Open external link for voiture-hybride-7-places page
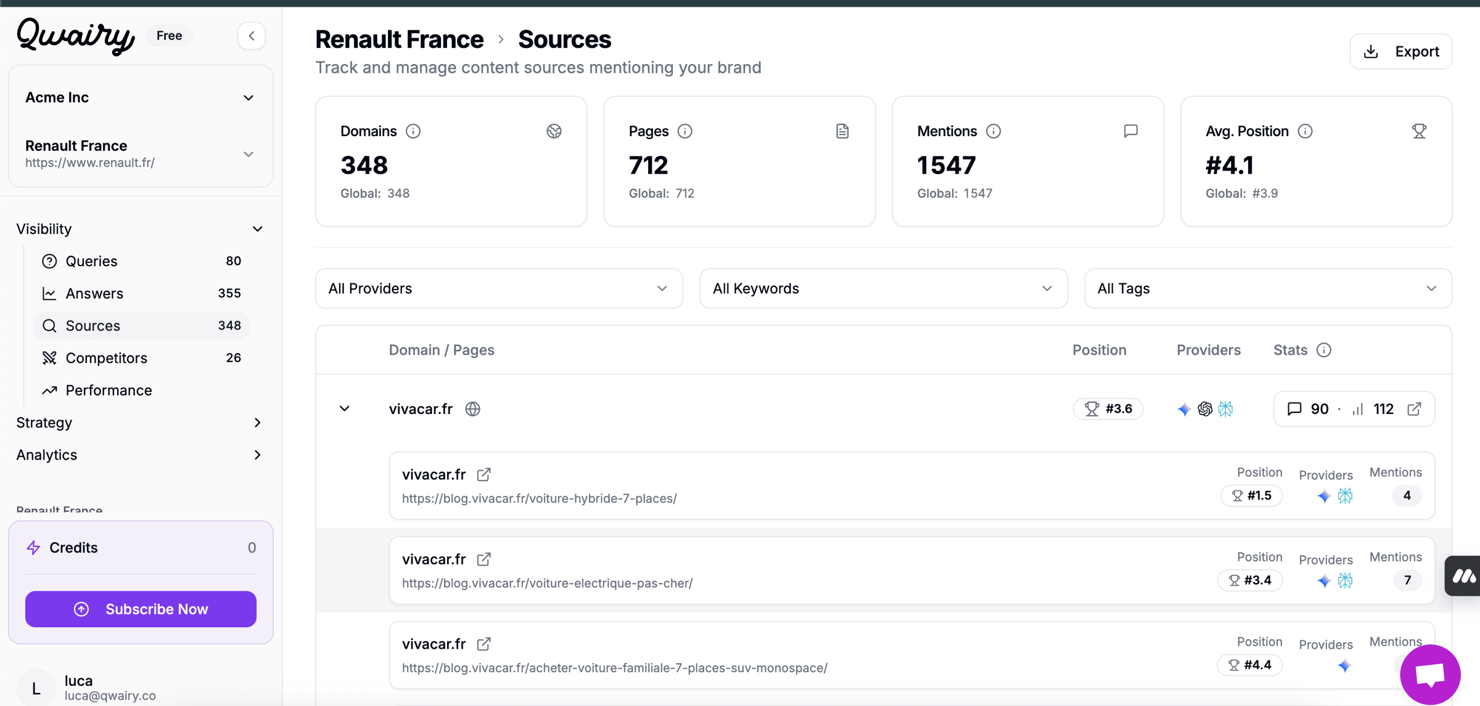Image resolution: width=1480 pixels, height=706 pixels. tap(484, 474)
